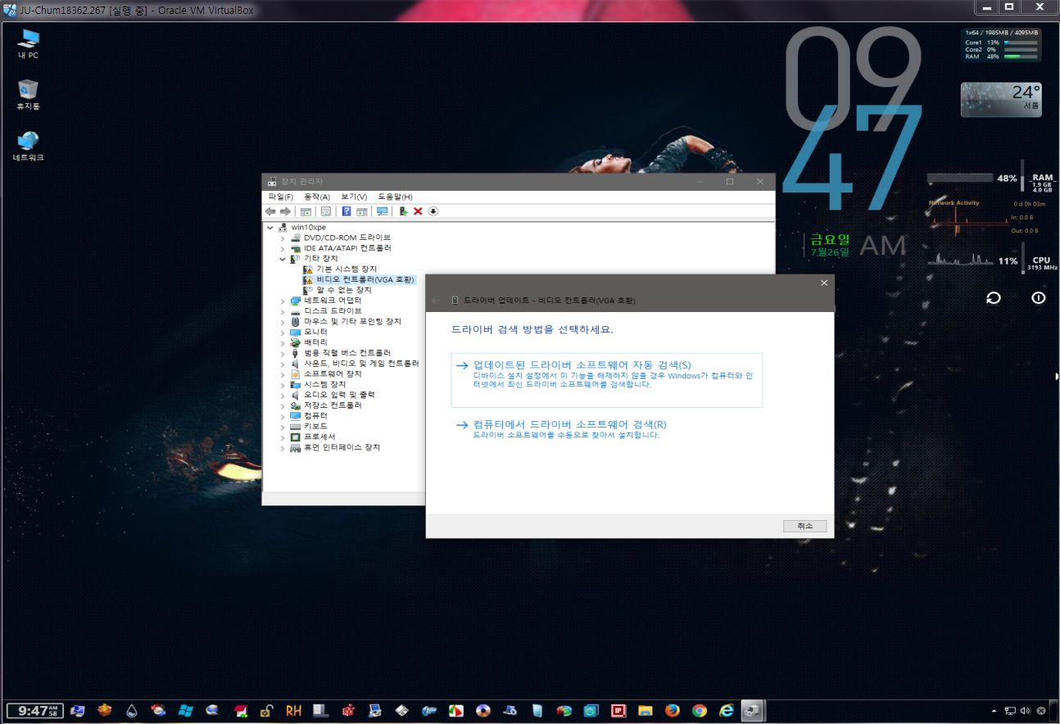Launch Internet Explorer from the taskbar
Image resolution: width=1060 pixels, height=724 pixels.
[x=726, y=711]
